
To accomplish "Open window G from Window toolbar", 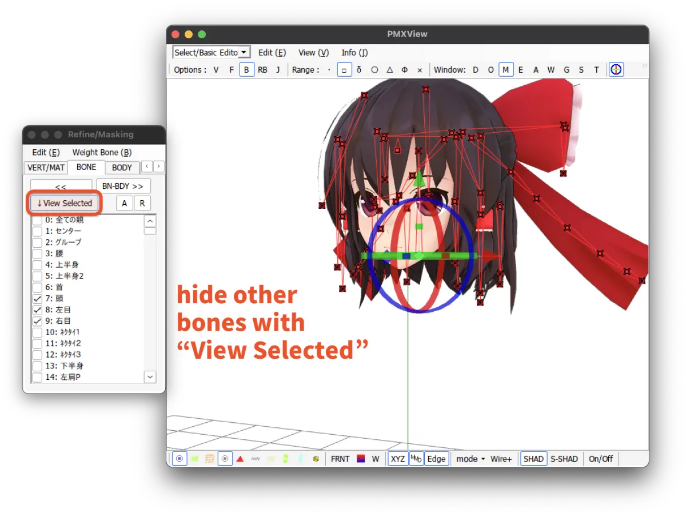I will tap(567, 70).
